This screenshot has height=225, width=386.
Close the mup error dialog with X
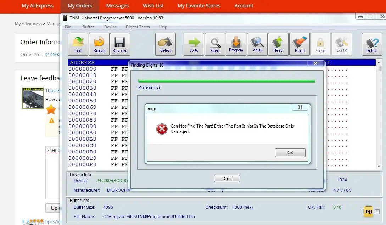click(300, 107)
